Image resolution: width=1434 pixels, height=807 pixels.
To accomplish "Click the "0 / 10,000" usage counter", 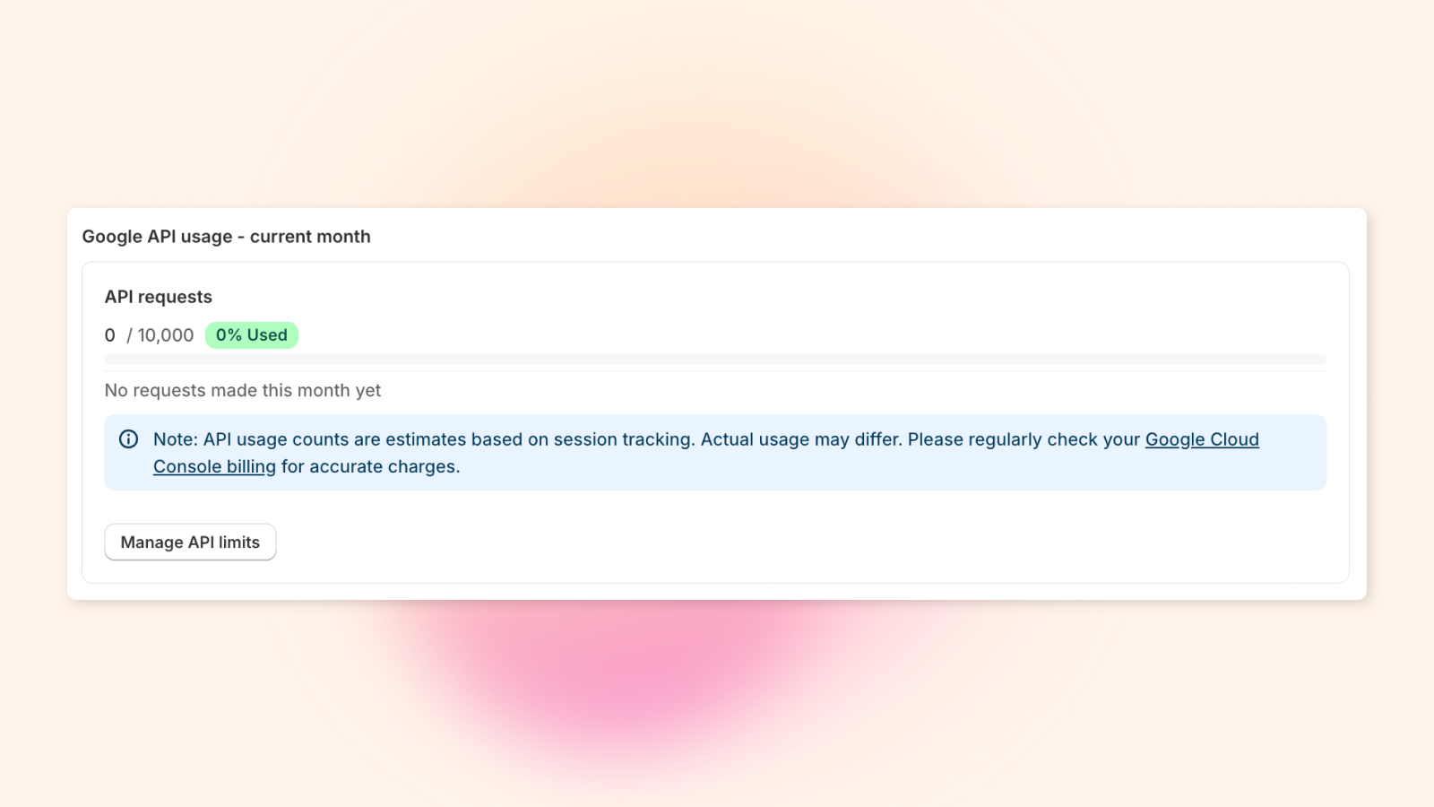I will [148, 334].
